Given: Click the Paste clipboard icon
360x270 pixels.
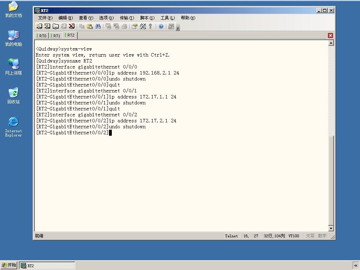Looking at the screenshot, I should coord(90,26).
